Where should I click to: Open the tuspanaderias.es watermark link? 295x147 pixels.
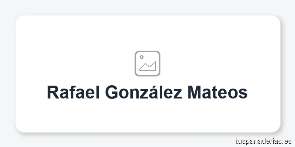(x=263, y=141)
